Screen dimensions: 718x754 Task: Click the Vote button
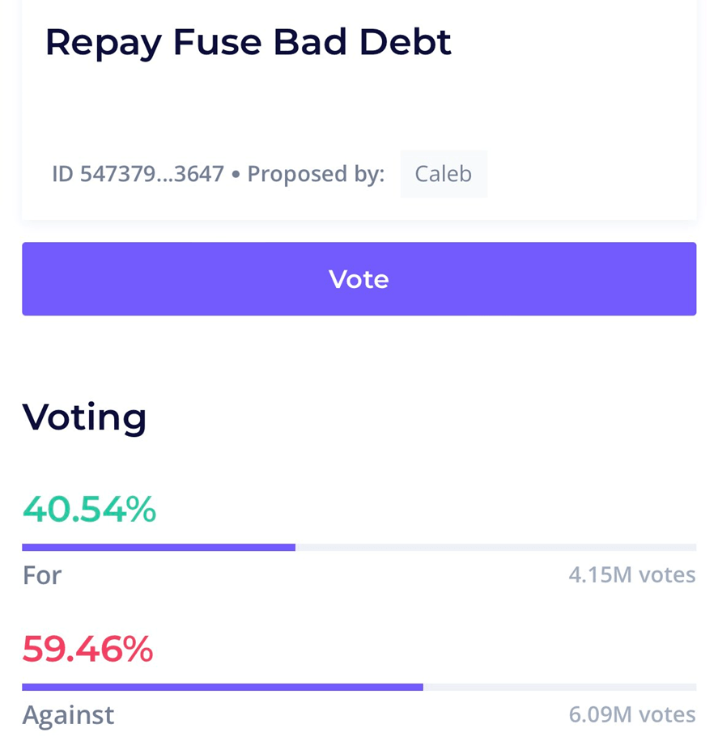359,278
